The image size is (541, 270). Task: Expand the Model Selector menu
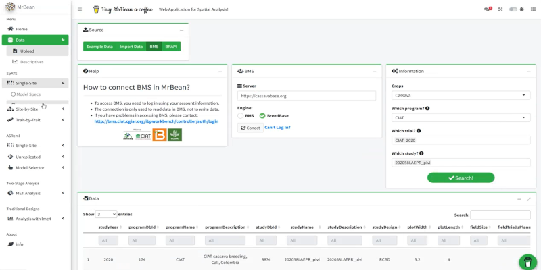point(35,167)
